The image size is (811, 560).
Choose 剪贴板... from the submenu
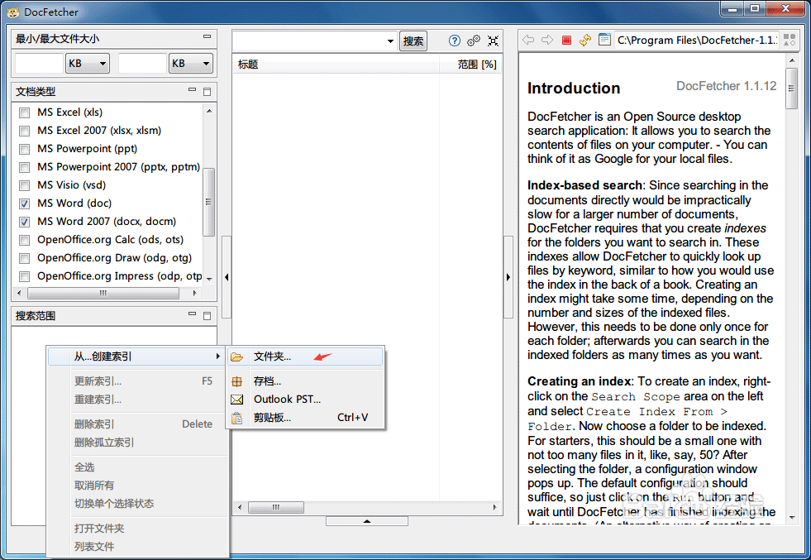click(306, 418)
